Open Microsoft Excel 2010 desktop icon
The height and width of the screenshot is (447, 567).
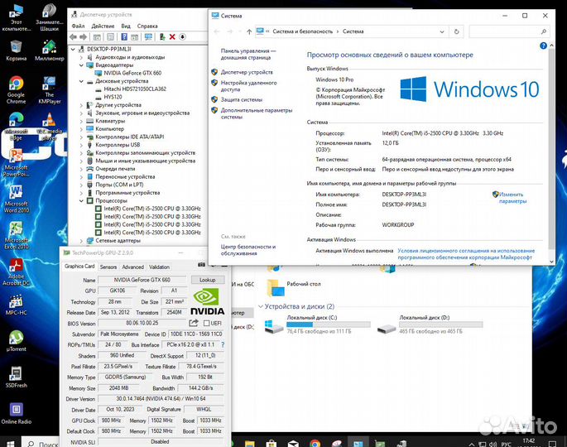point(17,235)
